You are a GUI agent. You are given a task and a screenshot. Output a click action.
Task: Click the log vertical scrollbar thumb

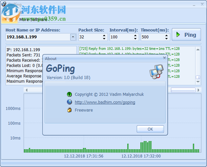(x=198, y=77)
